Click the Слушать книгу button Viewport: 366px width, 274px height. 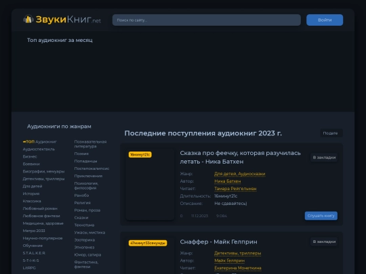[321, 216]
